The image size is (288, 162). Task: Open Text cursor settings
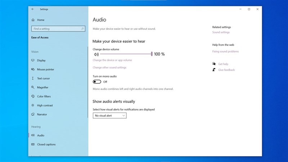coord(43,78)
